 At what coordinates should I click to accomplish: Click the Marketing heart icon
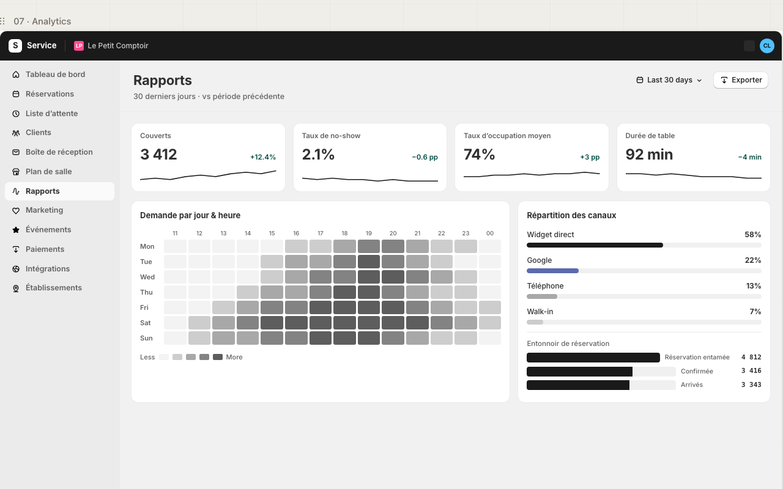tap(16, 210)
